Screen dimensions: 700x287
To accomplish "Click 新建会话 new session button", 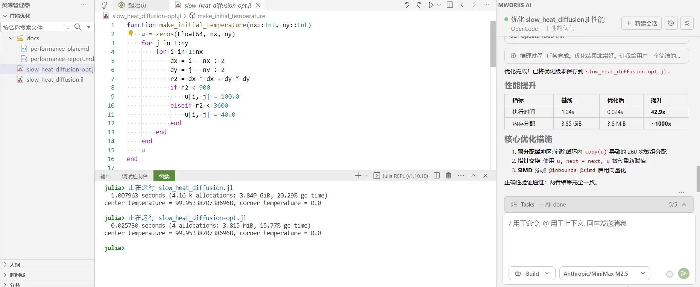I will point(641,23).
